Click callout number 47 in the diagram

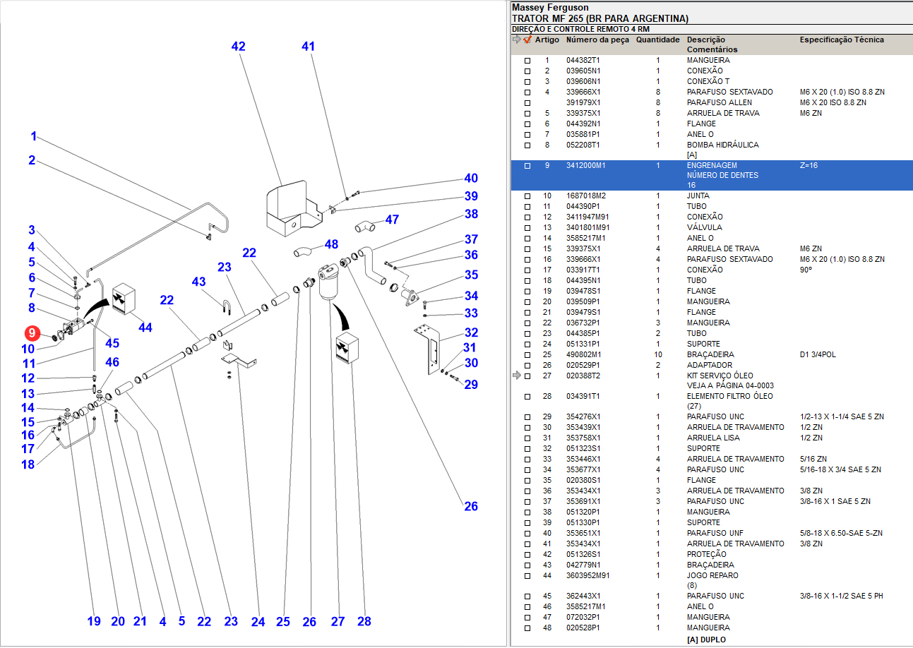392,220
